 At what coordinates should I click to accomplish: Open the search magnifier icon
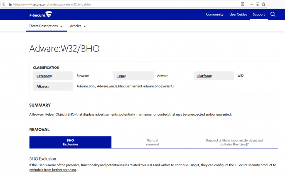click(273, 14)
